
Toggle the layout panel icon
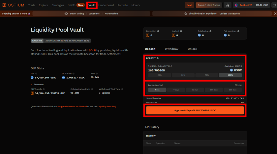(274, 5)
